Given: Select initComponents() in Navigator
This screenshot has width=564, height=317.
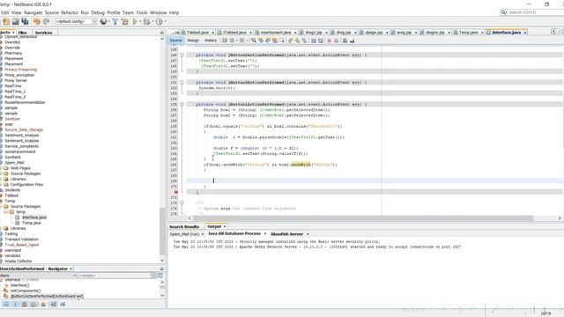Looking at the screenshot, I should (26, 291).
